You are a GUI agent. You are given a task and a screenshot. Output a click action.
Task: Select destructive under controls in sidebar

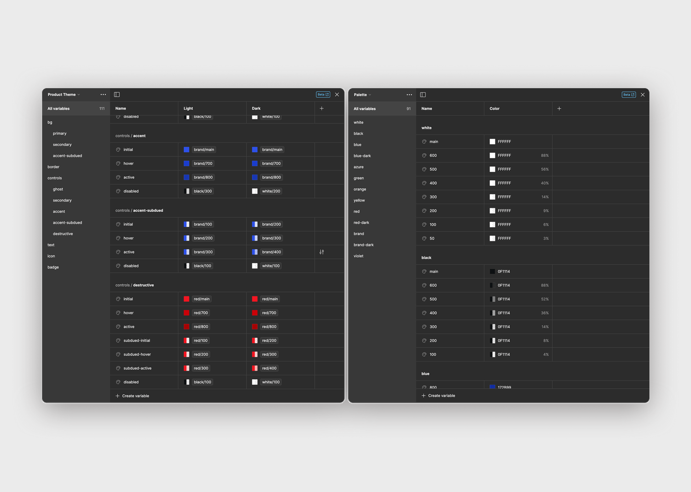coord(63,234)
